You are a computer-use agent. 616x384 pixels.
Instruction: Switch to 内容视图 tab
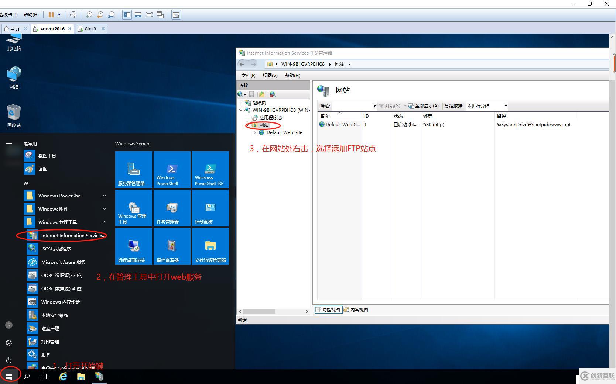(x=356, y=309)
